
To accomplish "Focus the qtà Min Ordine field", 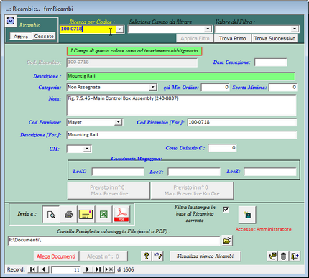I will 215,88.
